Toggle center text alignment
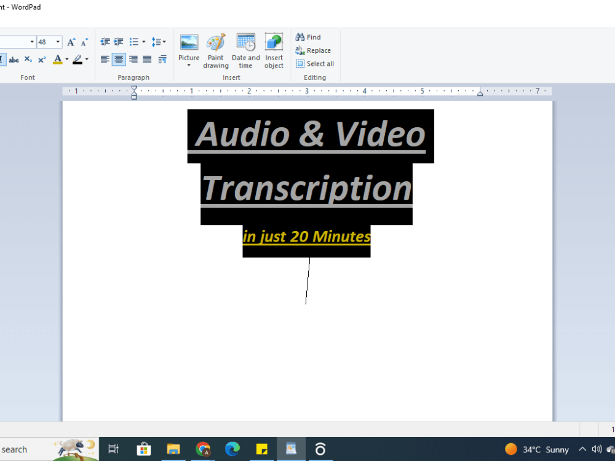 119,59
